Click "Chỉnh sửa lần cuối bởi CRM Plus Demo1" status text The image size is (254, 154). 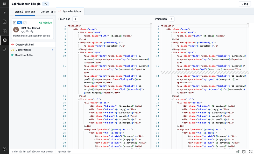click(x=33, y=152)
